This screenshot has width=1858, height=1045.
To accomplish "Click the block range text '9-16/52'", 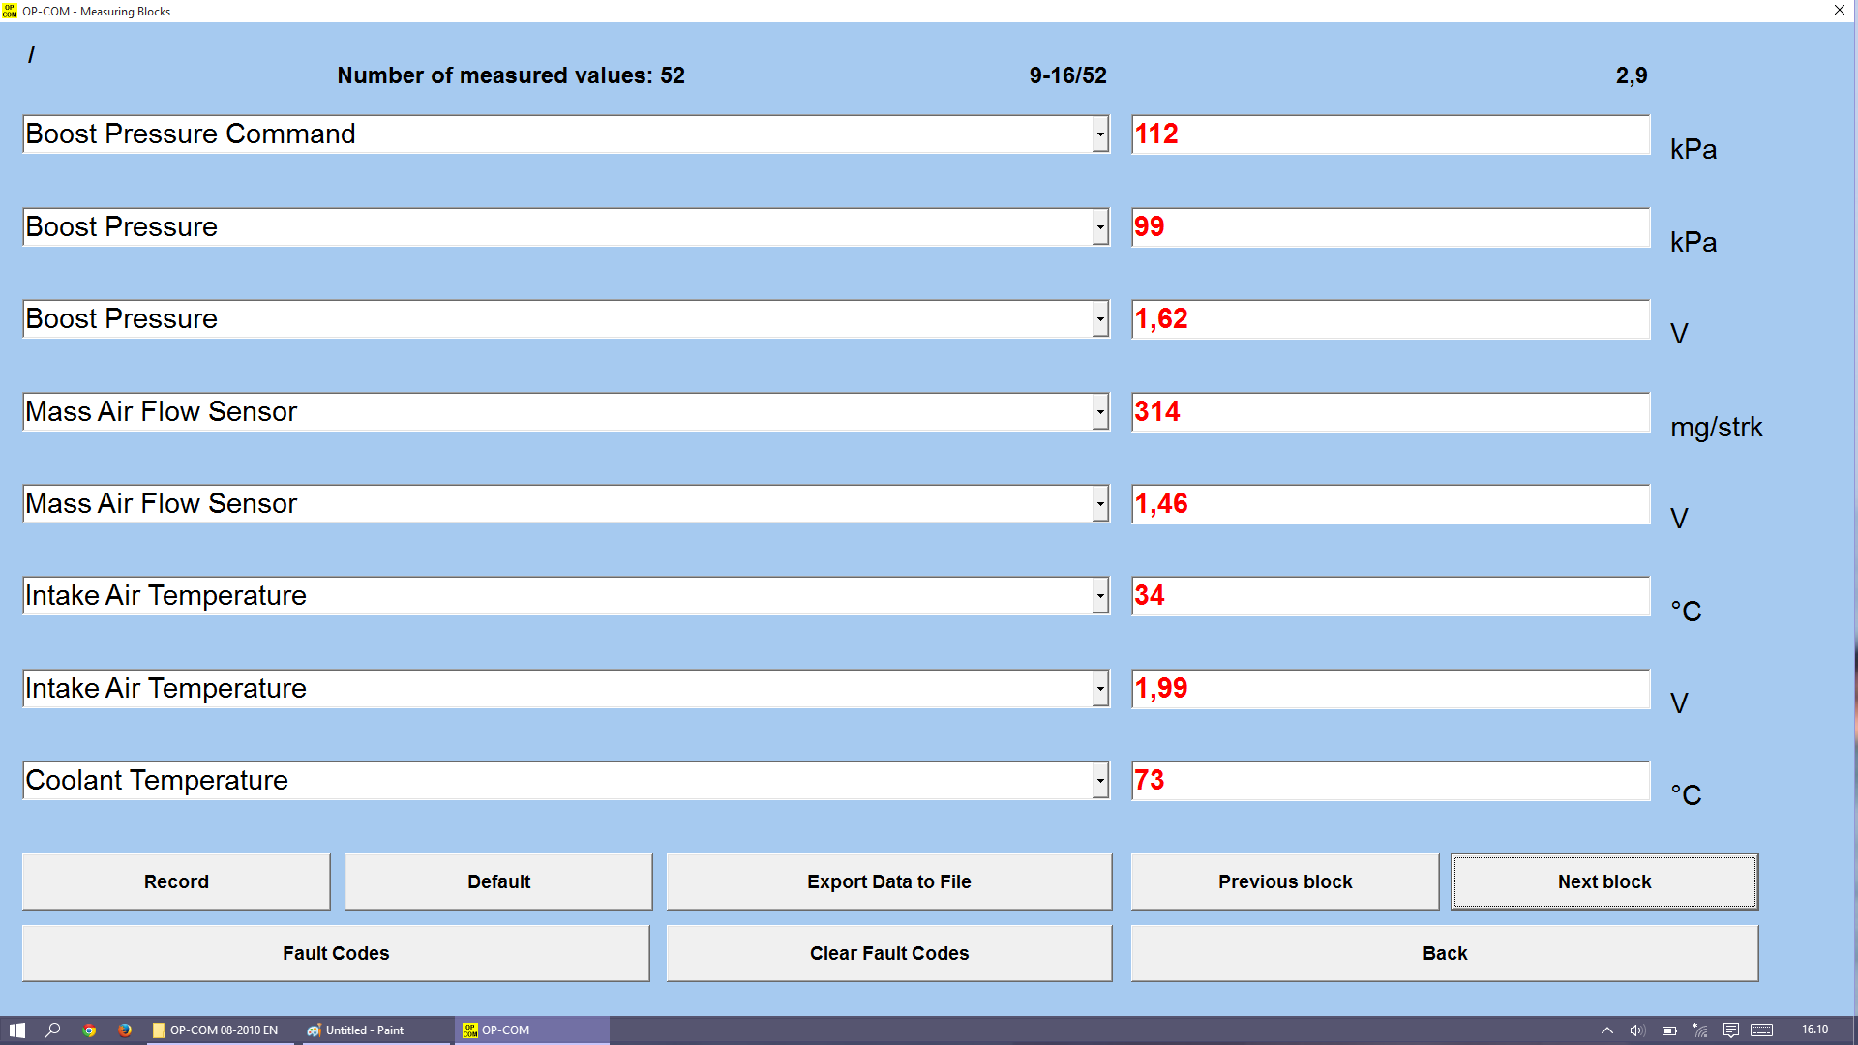I will pos(1068,75).
